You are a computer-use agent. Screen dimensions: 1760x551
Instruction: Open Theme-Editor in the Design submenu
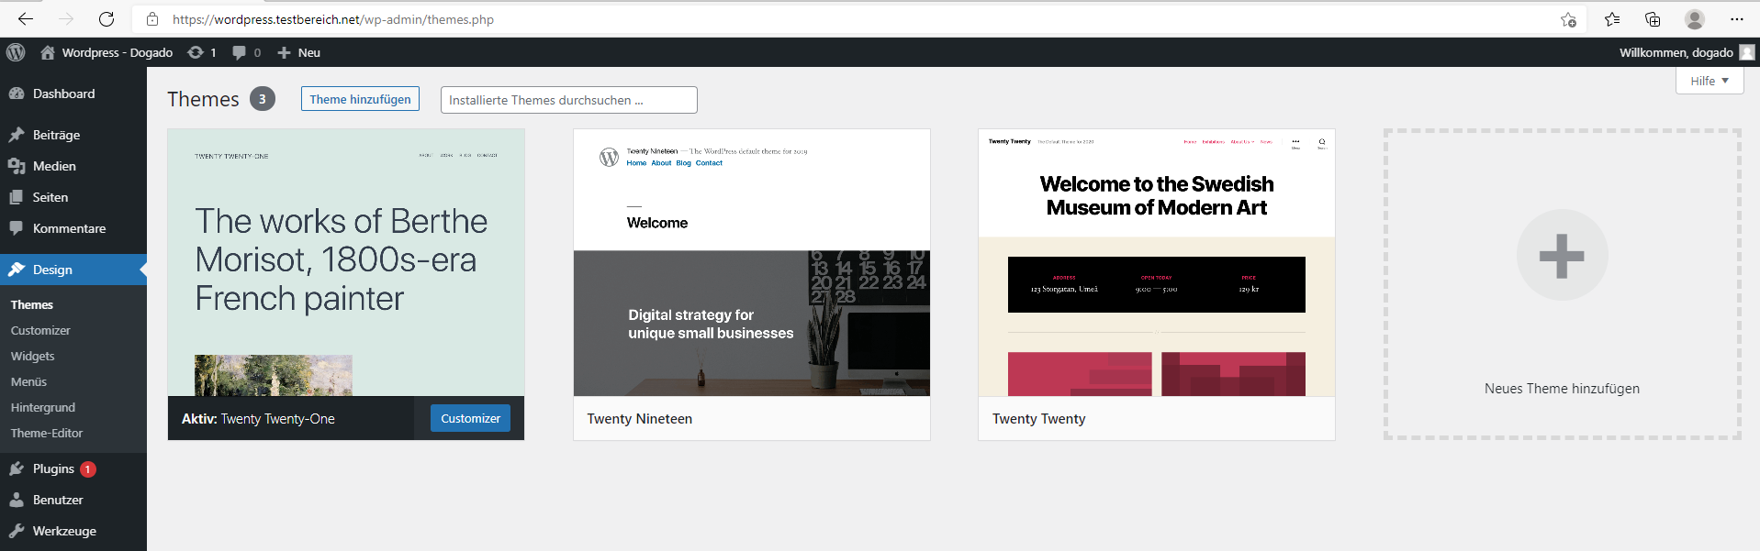[47, 433]
